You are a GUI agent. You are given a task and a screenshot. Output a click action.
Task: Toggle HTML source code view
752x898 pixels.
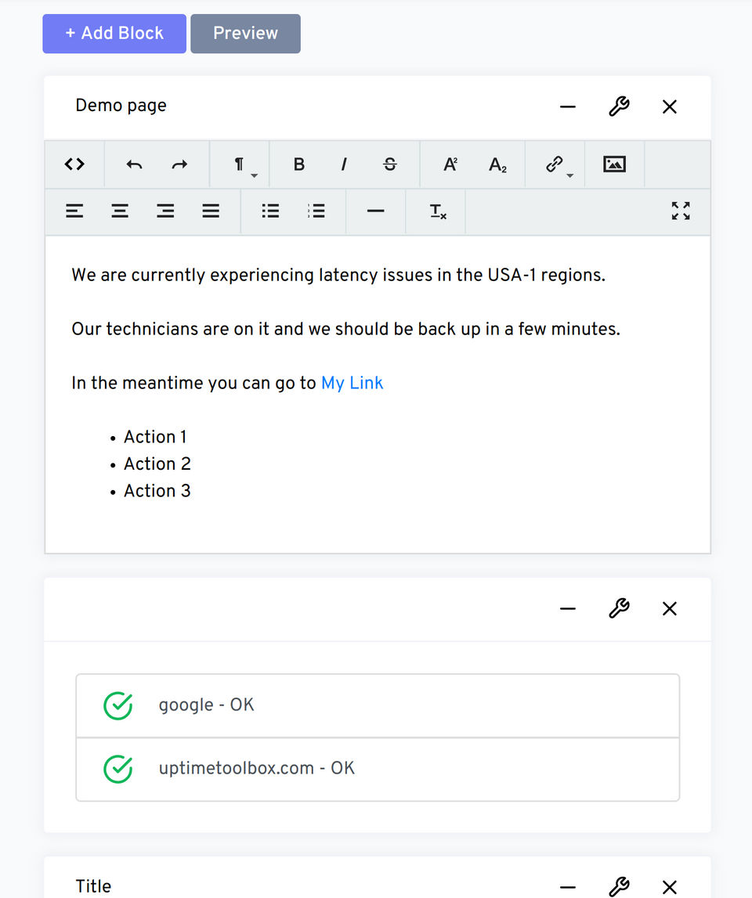pos(74,164)
